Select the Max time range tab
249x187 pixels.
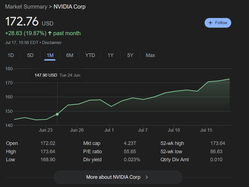pos(150,55)
